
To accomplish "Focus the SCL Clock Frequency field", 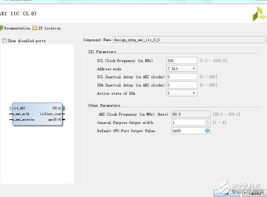I will 182,61.
